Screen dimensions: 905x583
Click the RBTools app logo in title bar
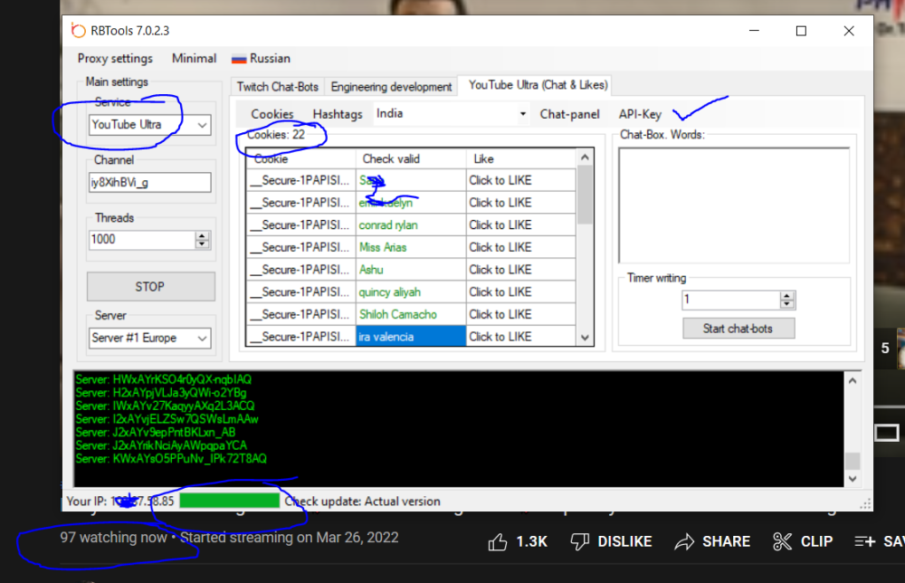click(x=78, y=30)
